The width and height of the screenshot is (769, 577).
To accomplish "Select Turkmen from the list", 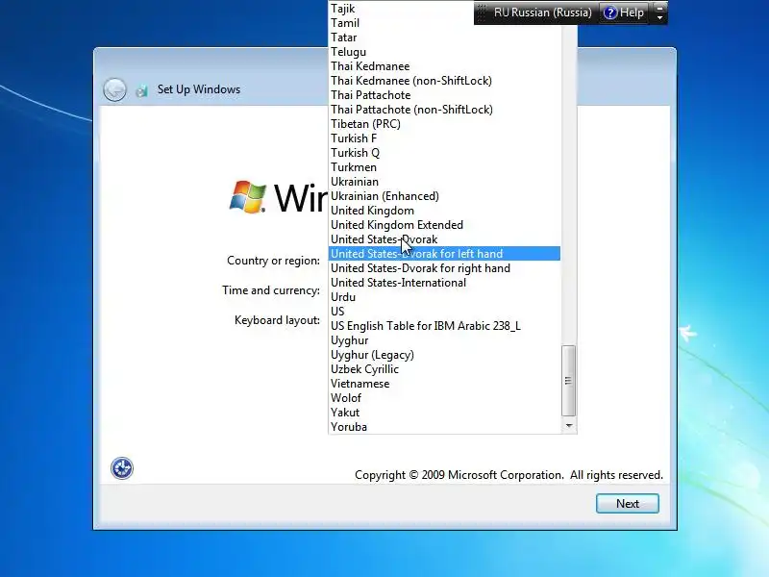I will (444, 167).
